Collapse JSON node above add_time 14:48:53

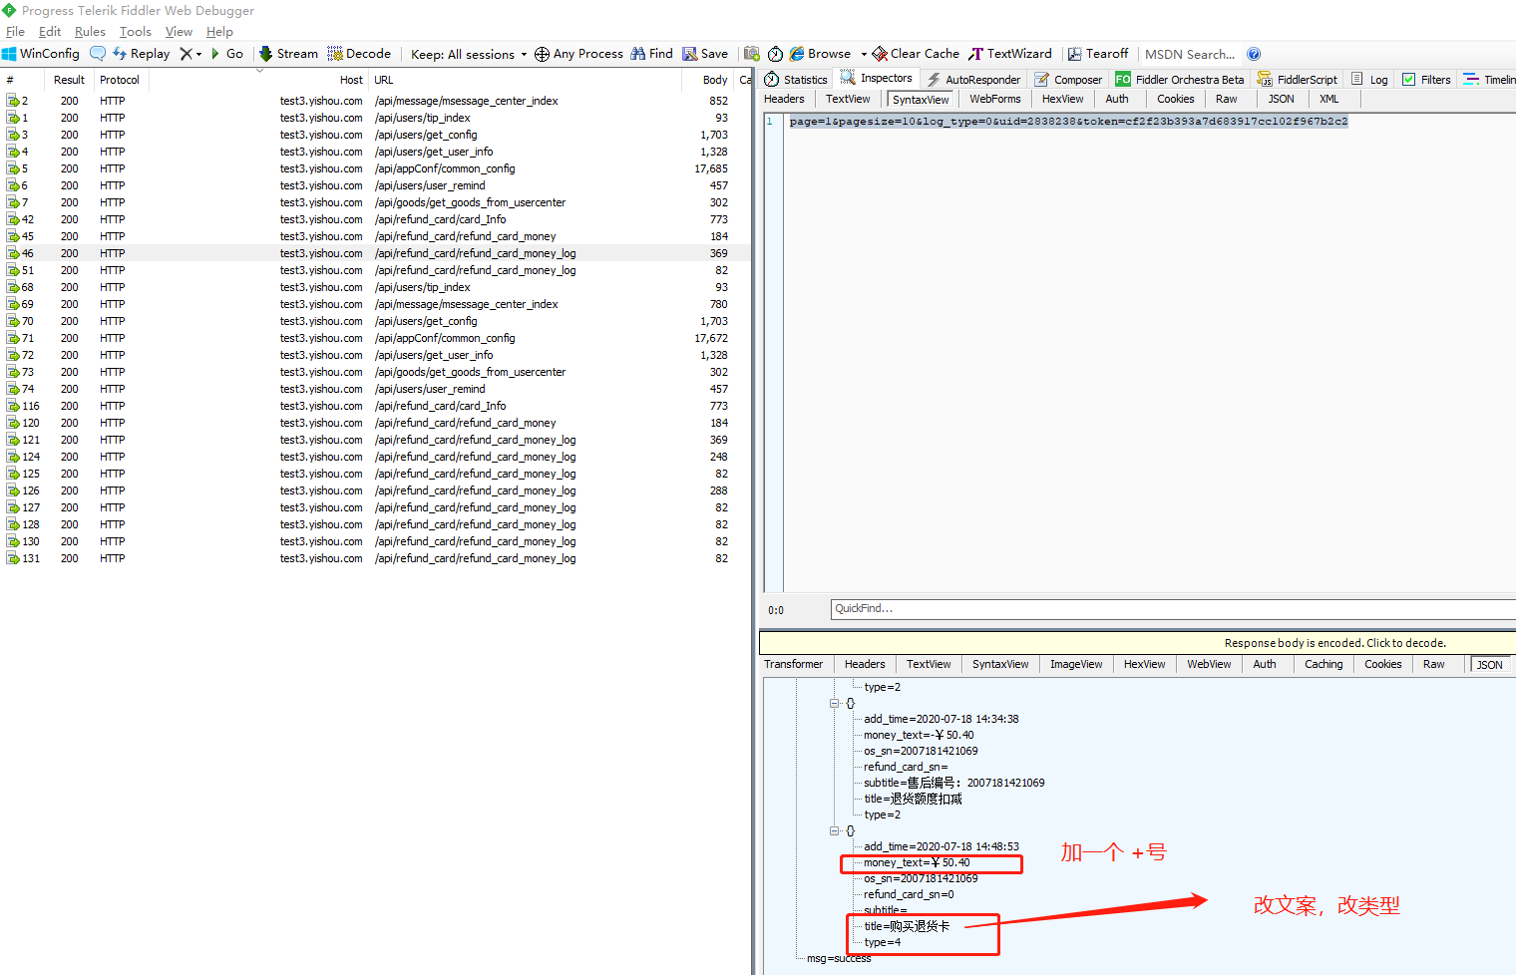pos(834,830)
